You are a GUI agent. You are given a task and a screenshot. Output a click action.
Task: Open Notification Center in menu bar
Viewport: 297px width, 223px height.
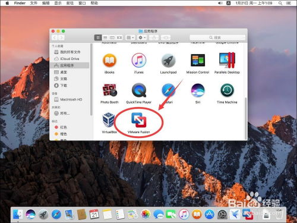(289, 3)
